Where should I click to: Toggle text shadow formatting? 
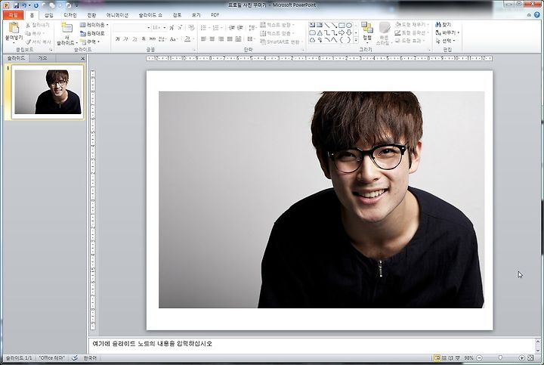(x=144, y=39)
